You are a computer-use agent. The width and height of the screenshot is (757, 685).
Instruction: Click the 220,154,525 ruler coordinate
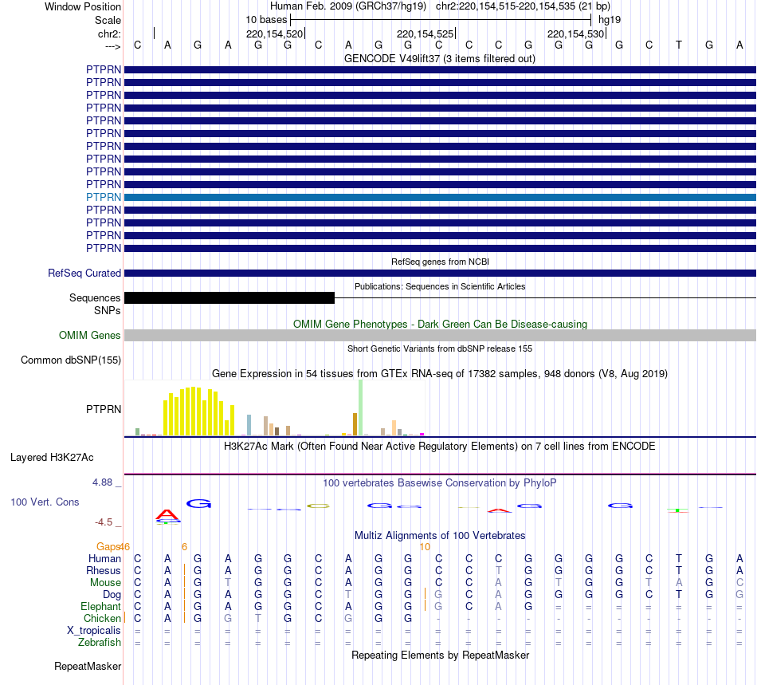tap(425, 33)
